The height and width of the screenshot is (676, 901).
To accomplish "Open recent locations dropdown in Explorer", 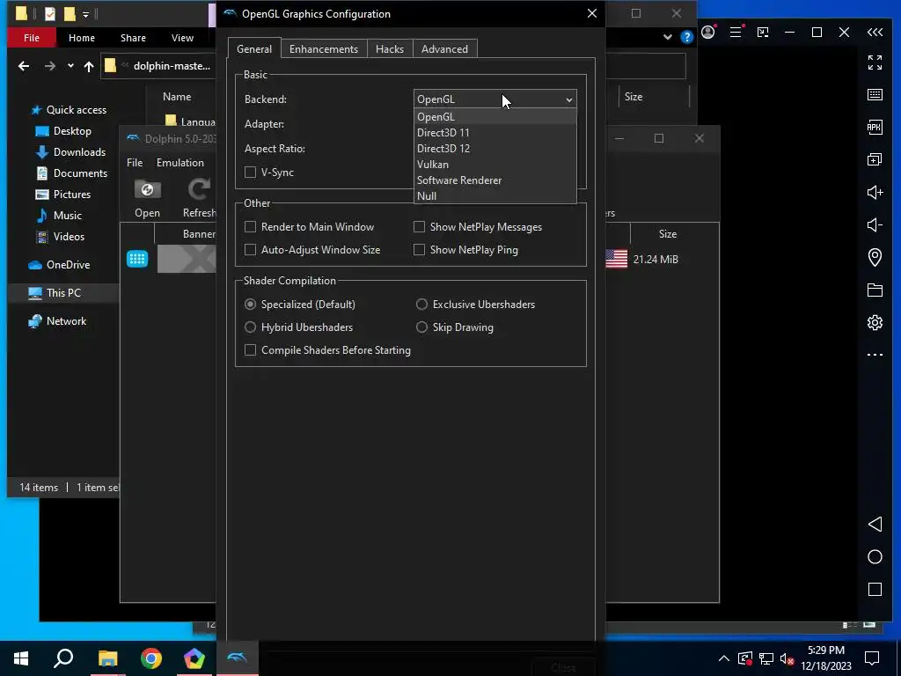I will pyautogui.click(x=70, y=66).
